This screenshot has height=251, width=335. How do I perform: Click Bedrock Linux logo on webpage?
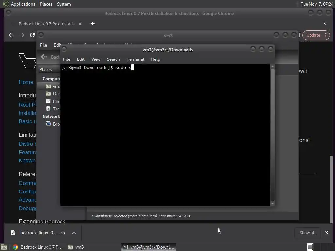click(x=27, y=60)
